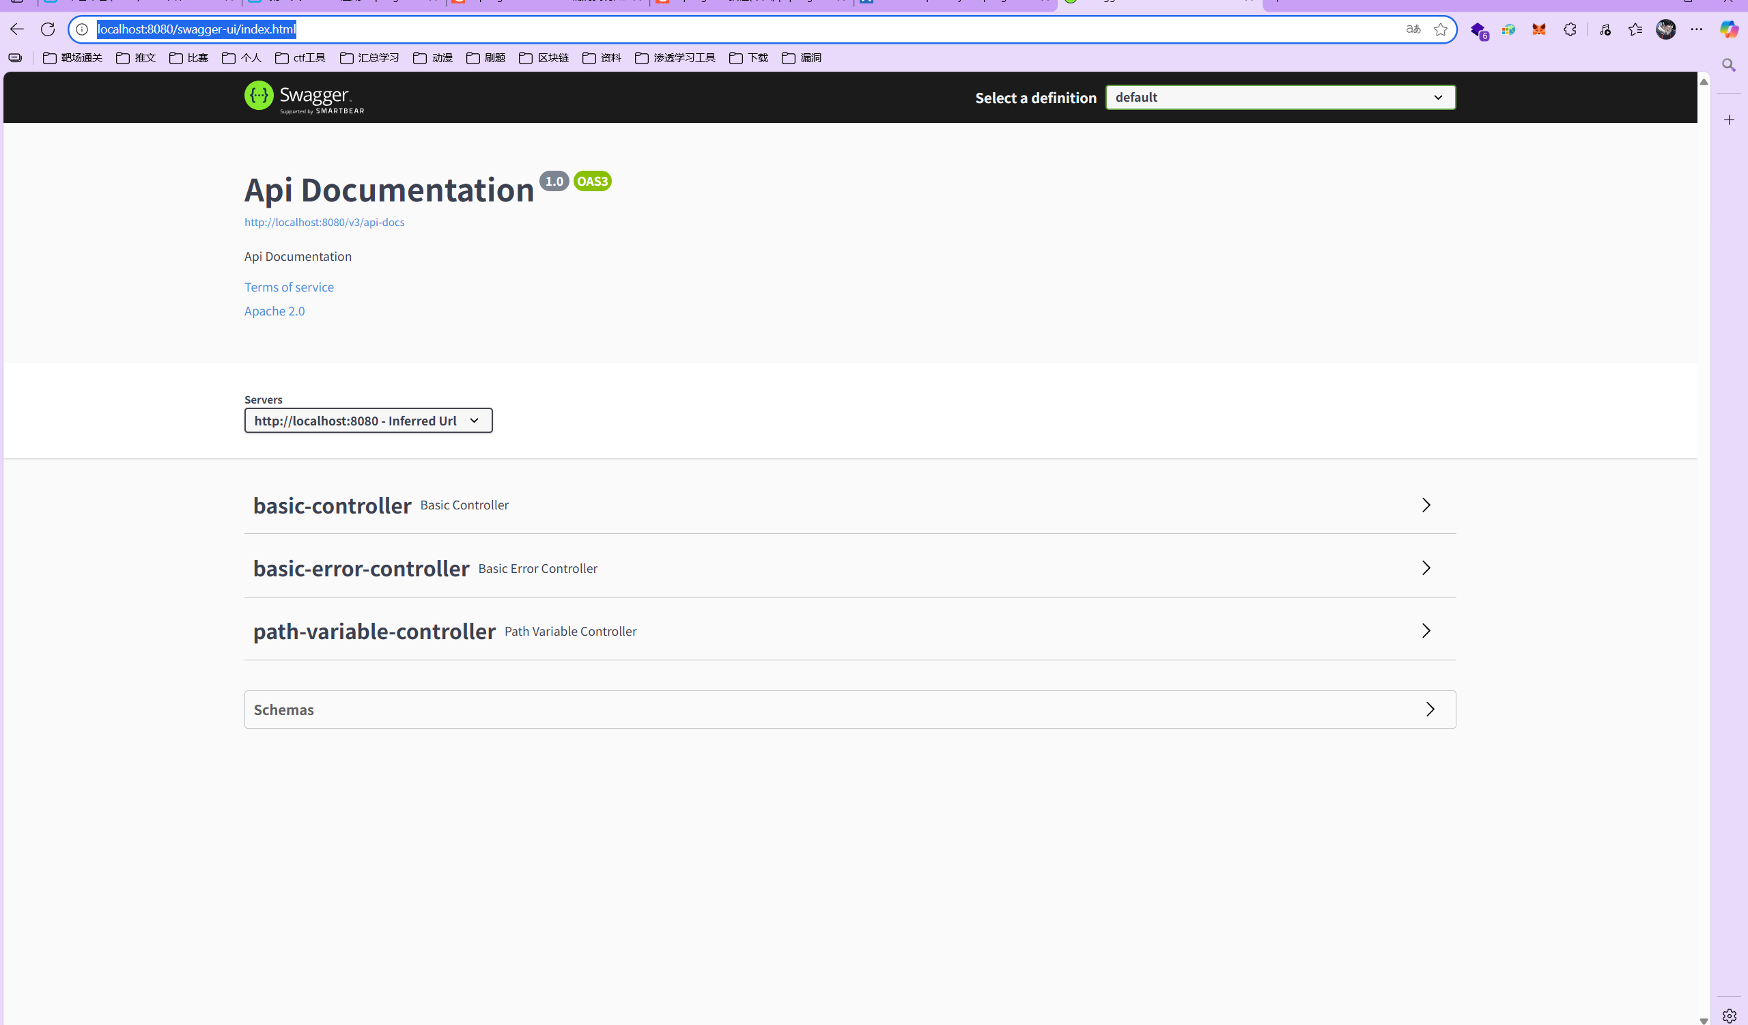Click the browser Refresh button
This screenshot has height=1025, width=1748.
click(x=47, y=29)
